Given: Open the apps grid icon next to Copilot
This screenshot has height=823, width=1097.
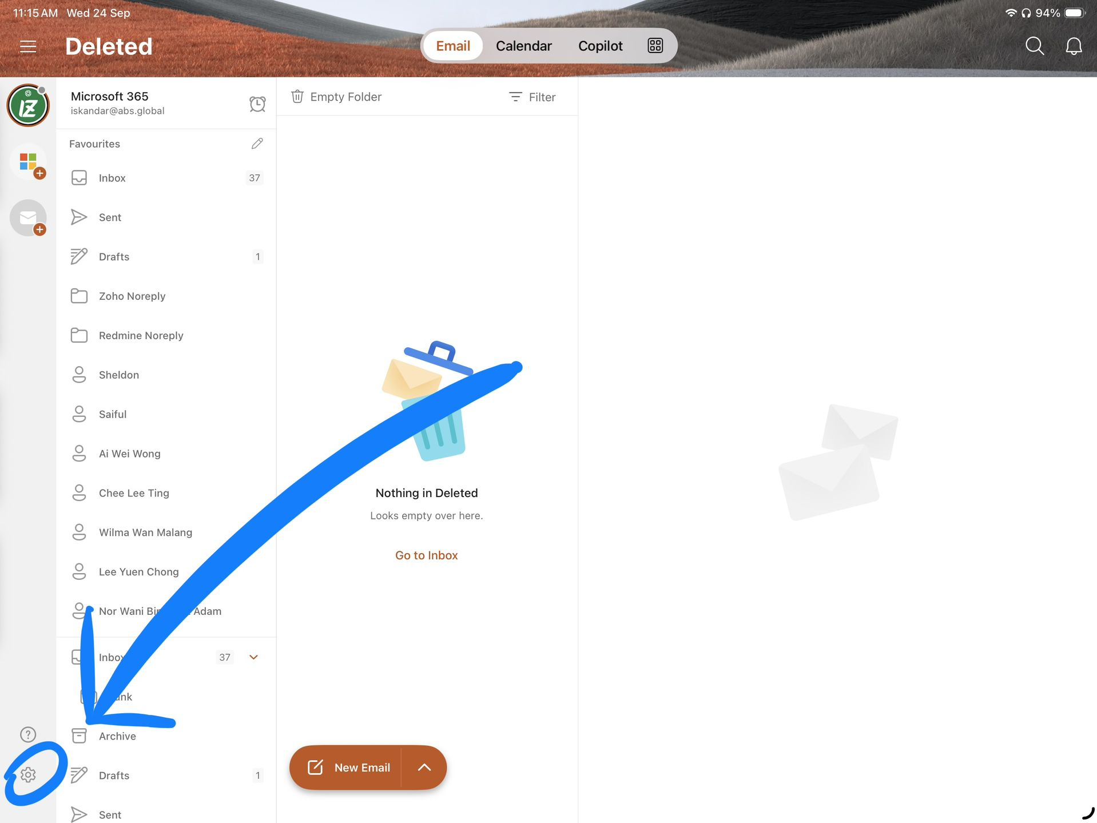Looking at the screenshot, I should pos(655,46).
